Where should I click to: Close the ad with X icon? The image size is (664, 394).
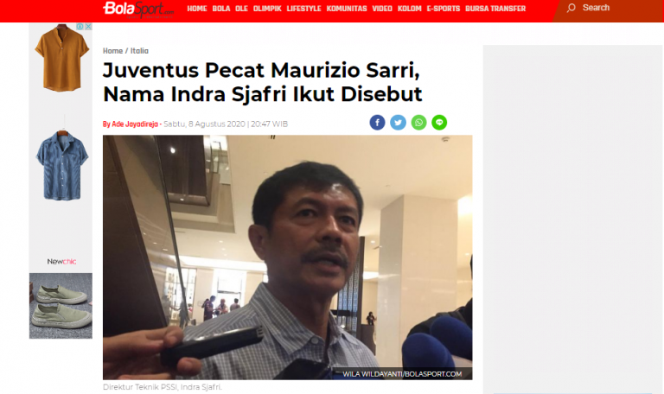coord(88,26)
